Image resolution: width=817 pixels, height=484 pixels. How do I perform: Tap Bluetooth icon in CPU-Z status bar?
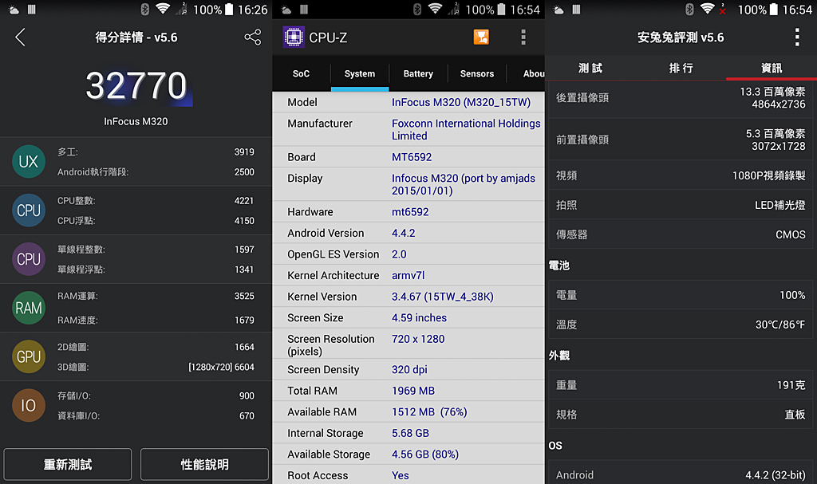pos(416,9)
